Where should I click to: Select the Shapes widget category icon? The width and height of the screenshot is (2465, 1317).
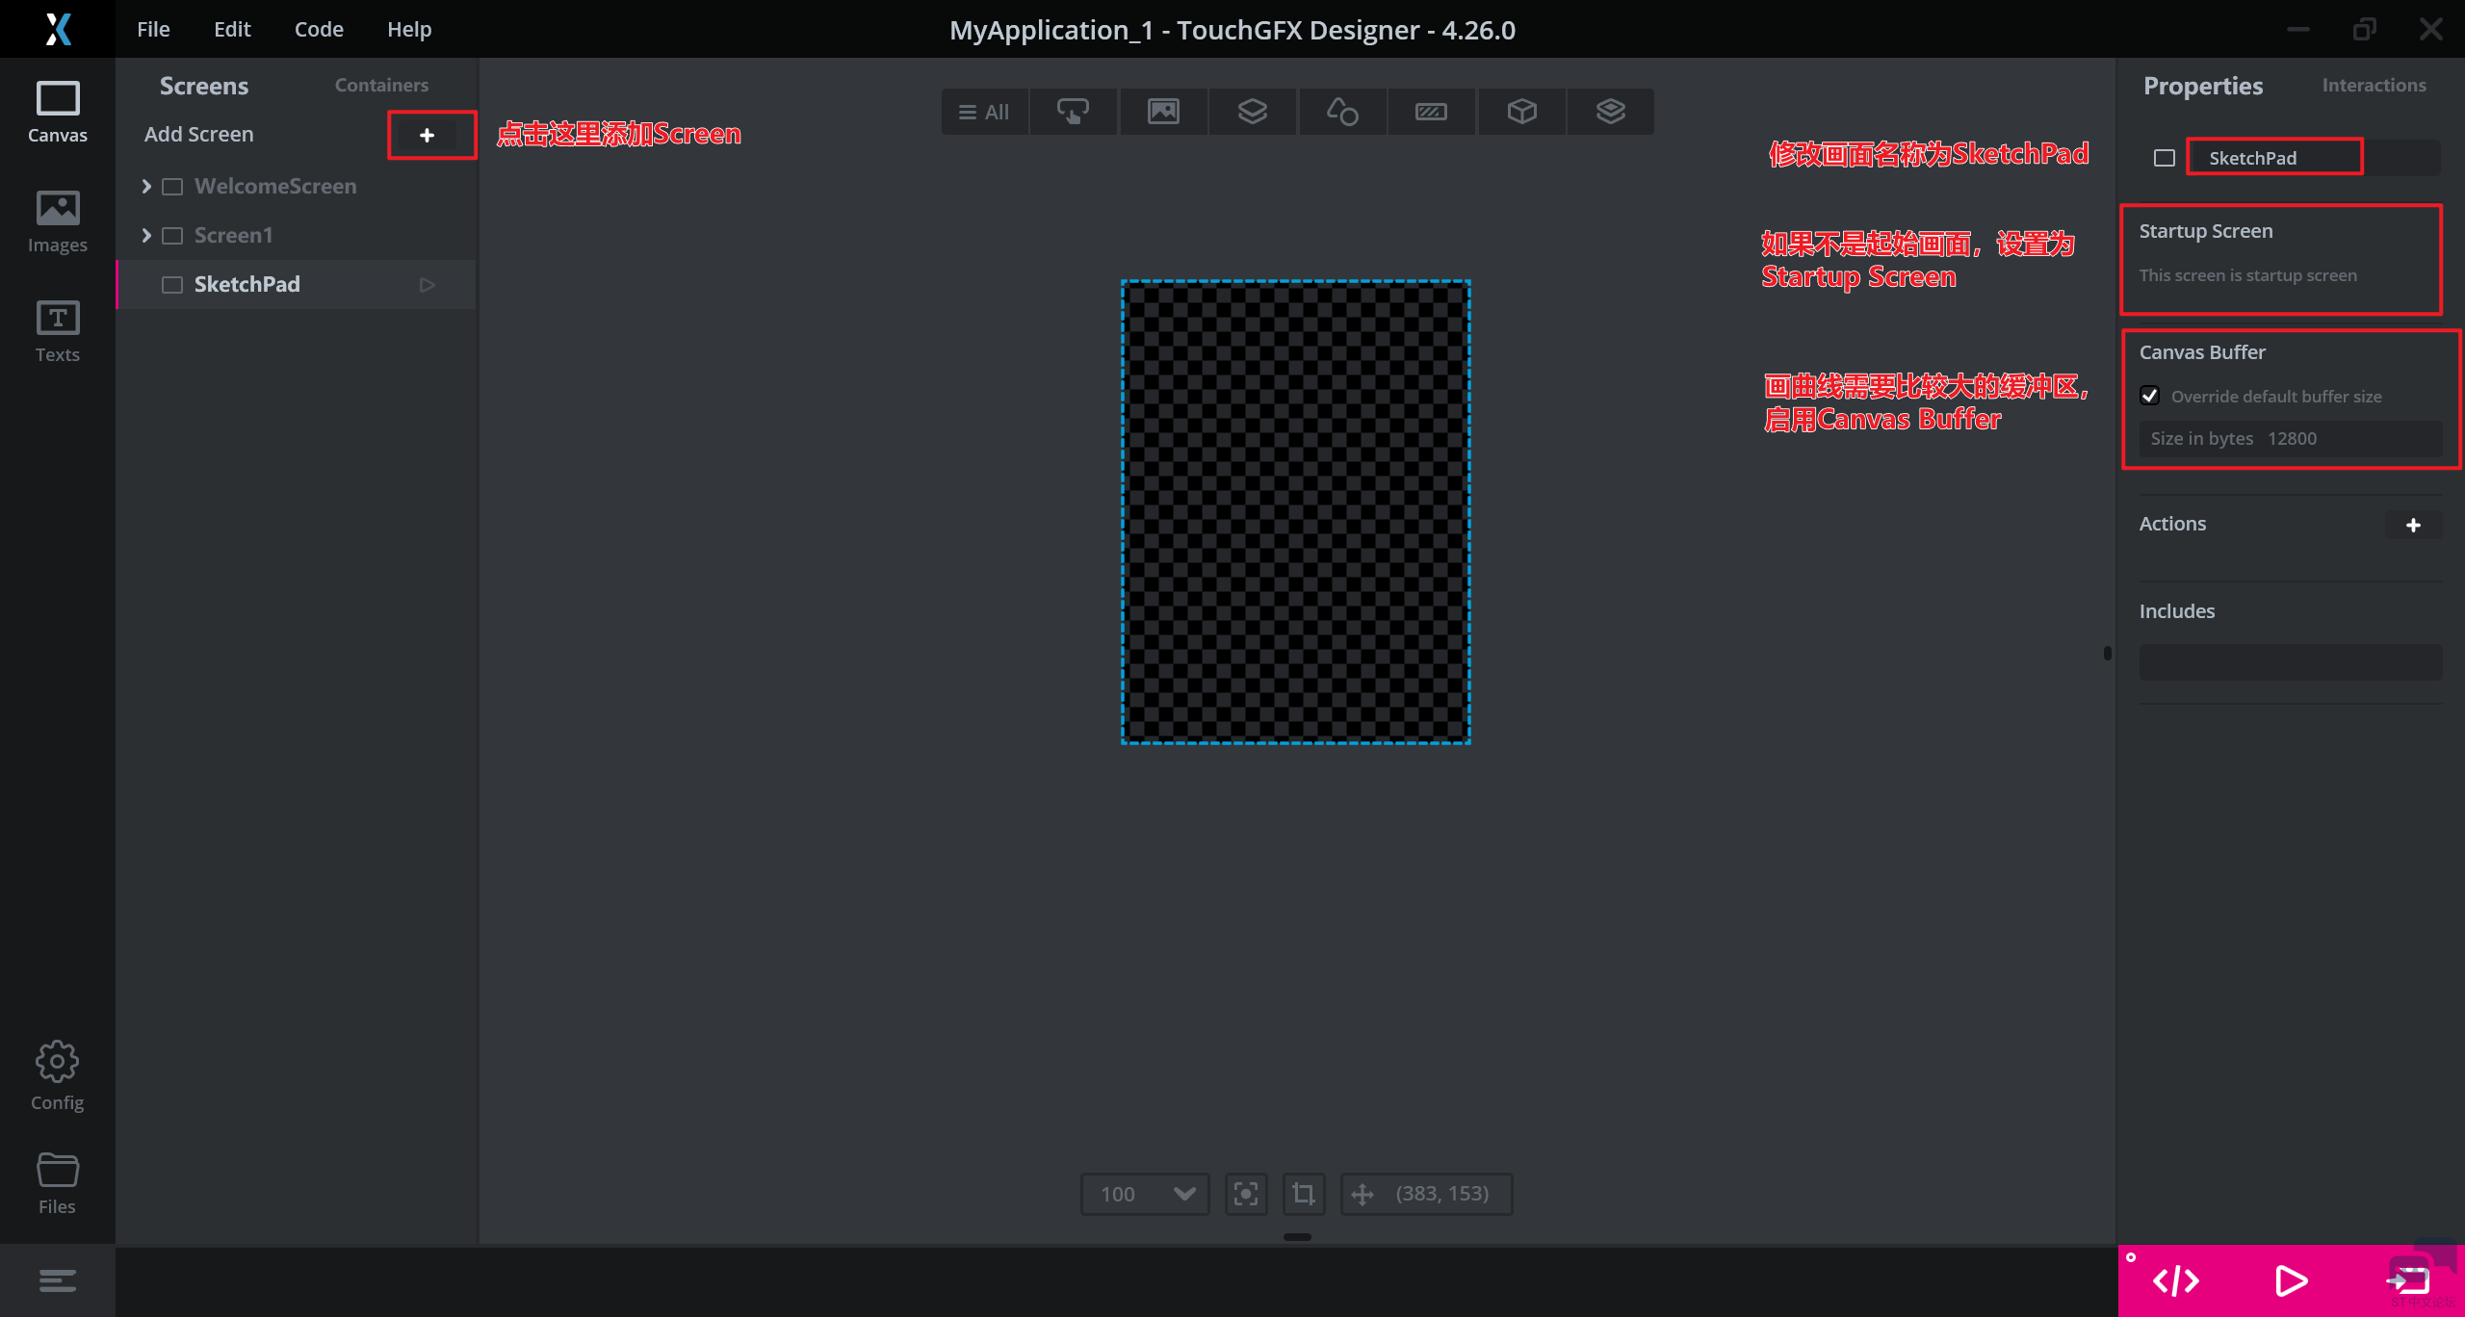1341,112
